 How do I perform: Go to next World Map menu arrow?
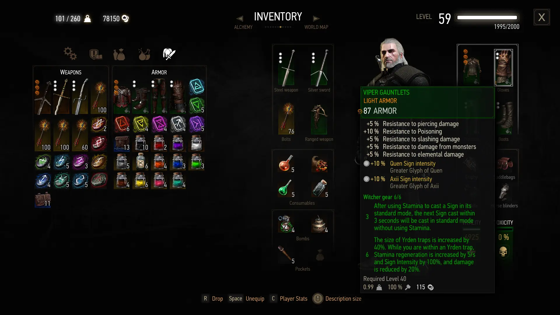[x=316, y=19]
